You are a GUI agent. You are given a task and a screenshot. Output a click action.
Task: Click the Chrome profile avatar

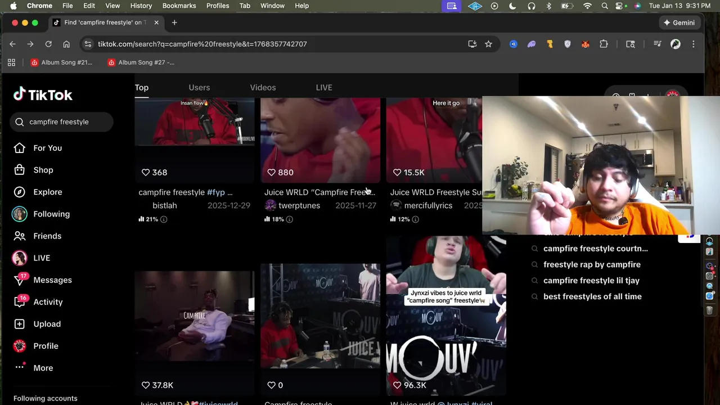tap(676, 44)
